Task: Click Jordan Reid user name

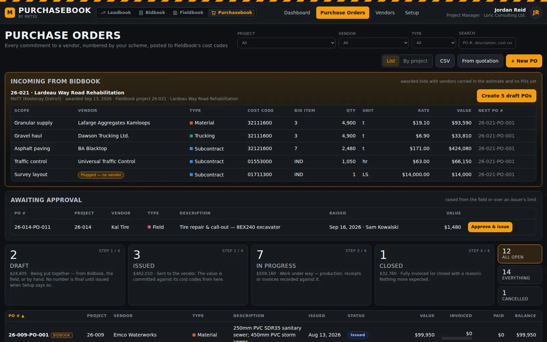Action: click(x=510, y=10)
